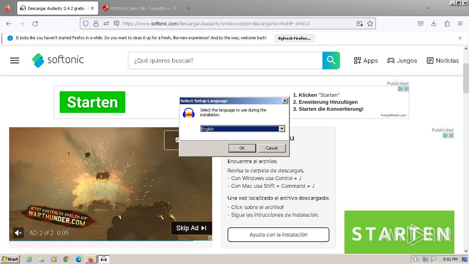Click the network icon in the system tray

[x=425, y=259]
